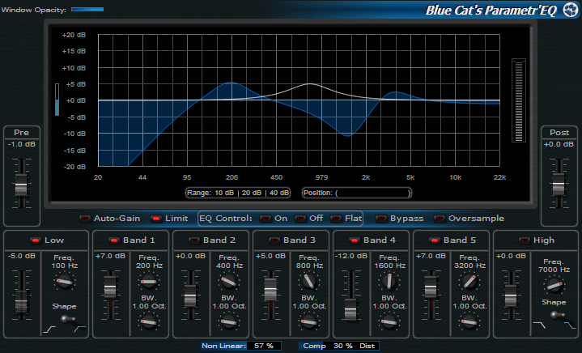The image size is (582, 353).
Task: Click the Band 4 Freq. knob
Action: [389, 282]
